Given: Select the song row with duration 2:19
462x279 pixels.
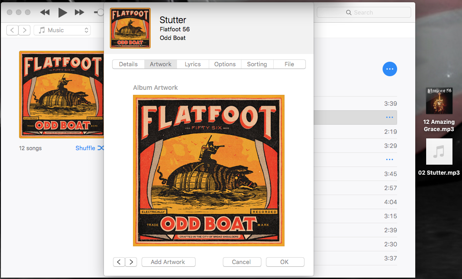Looking at the screenshot, I should click(355, 132).
